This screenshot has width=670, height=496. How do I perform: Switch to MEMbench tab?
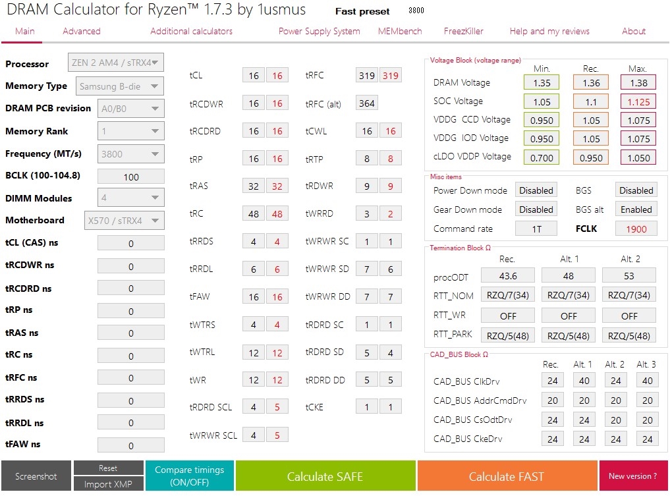[400, 31]
